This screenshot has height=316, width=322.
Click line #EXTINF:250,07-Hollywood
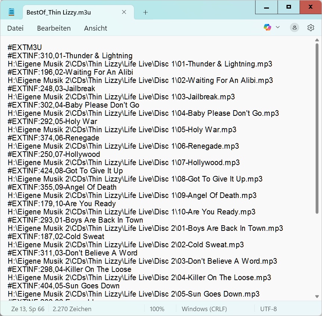pos(54,154)
